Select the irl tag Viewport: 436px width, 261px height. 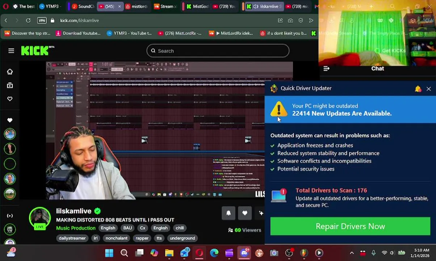[96, 238]
